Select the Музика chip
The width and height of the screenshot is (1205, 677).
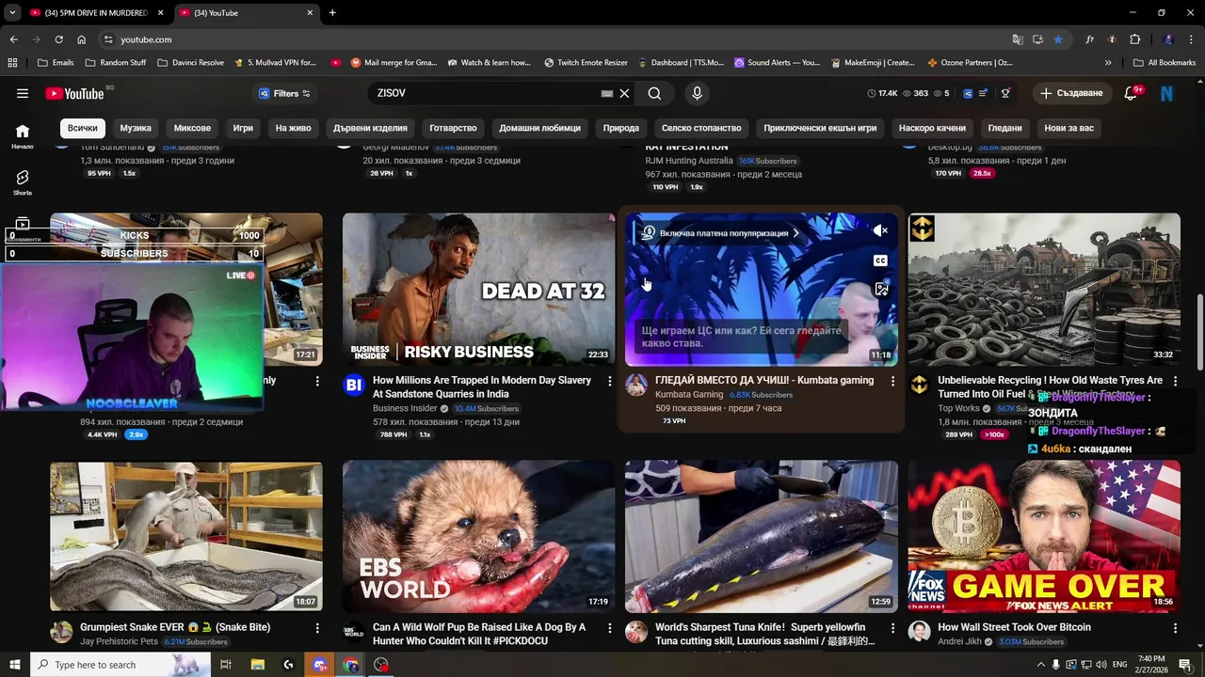(136, 128)
